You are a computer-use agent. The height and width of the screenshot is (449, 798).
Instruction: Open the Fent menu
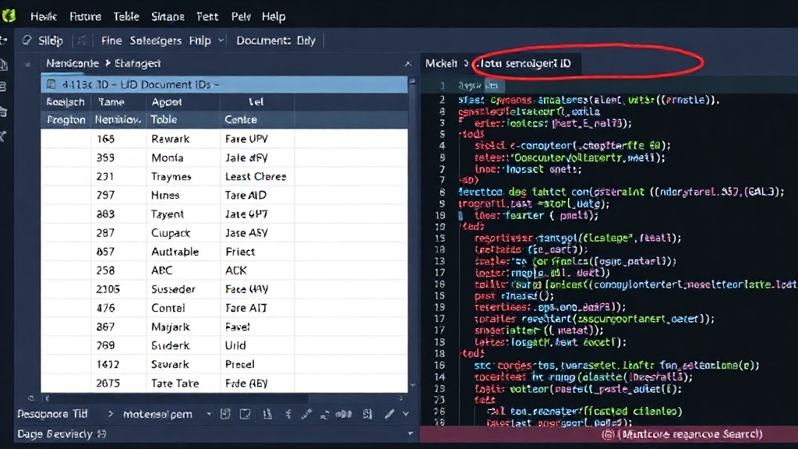click(x=207, y=17)
